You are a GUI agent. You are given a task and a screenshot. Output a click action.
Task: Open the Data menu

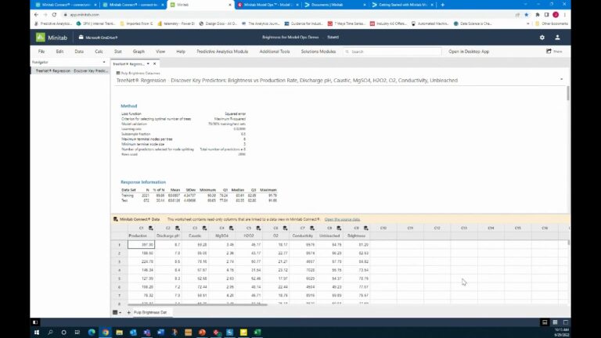coord(79,52)
